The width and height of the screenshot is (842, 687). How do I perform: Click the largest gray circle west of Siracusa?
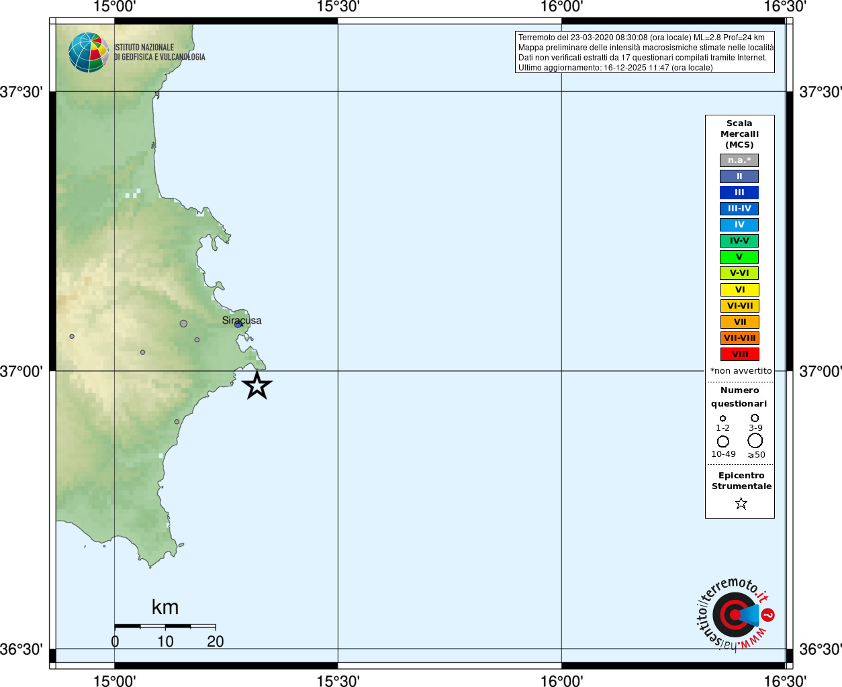pos(183,323)
